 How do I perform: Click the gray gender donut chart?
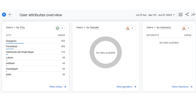click(106, 52)
